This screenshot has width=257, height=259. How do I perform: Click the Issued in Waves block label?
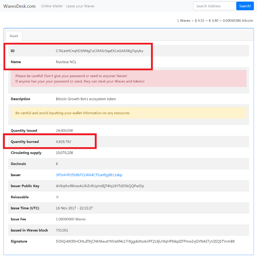[29, 230]
